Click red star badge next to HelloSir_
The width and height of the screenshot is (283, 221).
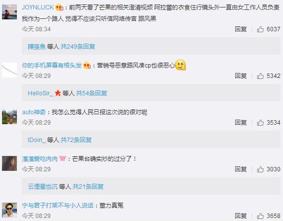pos(58,93)
